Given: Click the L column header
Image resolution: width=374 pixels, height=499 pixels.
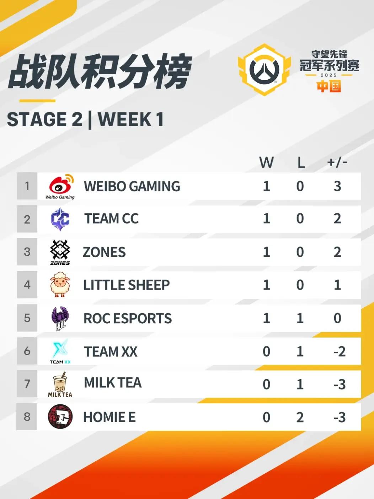Looking at the screenshot, I should (301, 163).
